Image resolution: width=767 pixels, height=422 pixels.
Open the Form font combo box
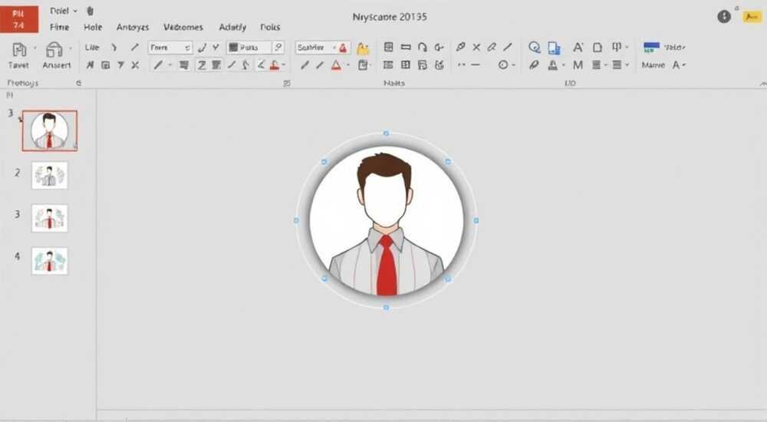170,48
